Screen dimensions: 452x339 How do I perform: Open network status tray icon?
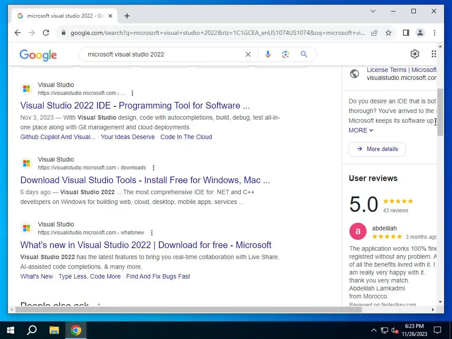click(x=384, y=330)
